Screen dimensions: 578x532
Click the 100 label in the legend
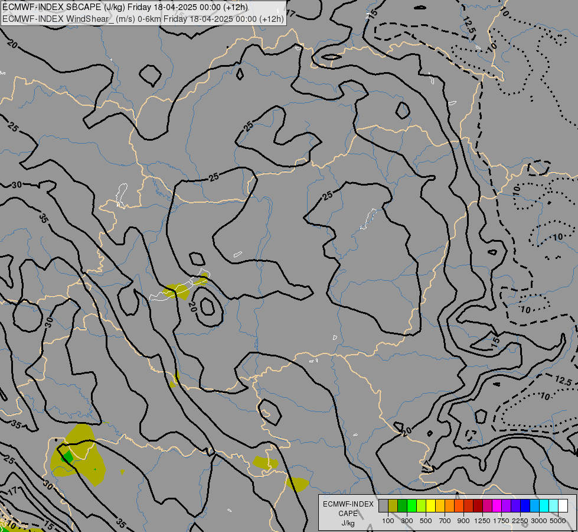(388, 521)
